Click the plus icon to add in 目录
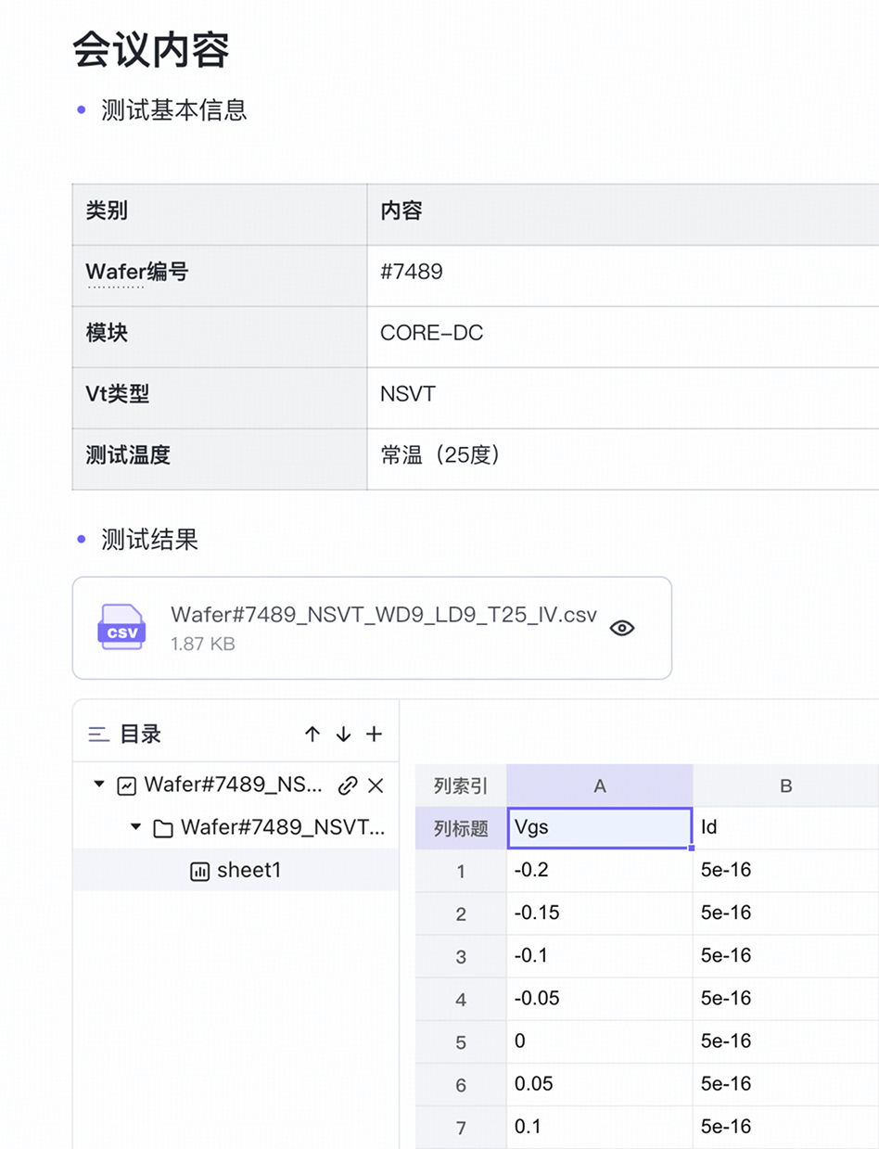Image resolution: width=879 pixels, height=1149 pixels. point(374,734)
